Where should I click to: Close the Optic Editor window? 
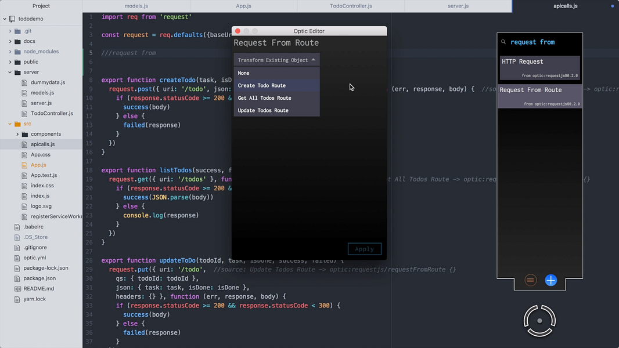(x=237, y=31)
